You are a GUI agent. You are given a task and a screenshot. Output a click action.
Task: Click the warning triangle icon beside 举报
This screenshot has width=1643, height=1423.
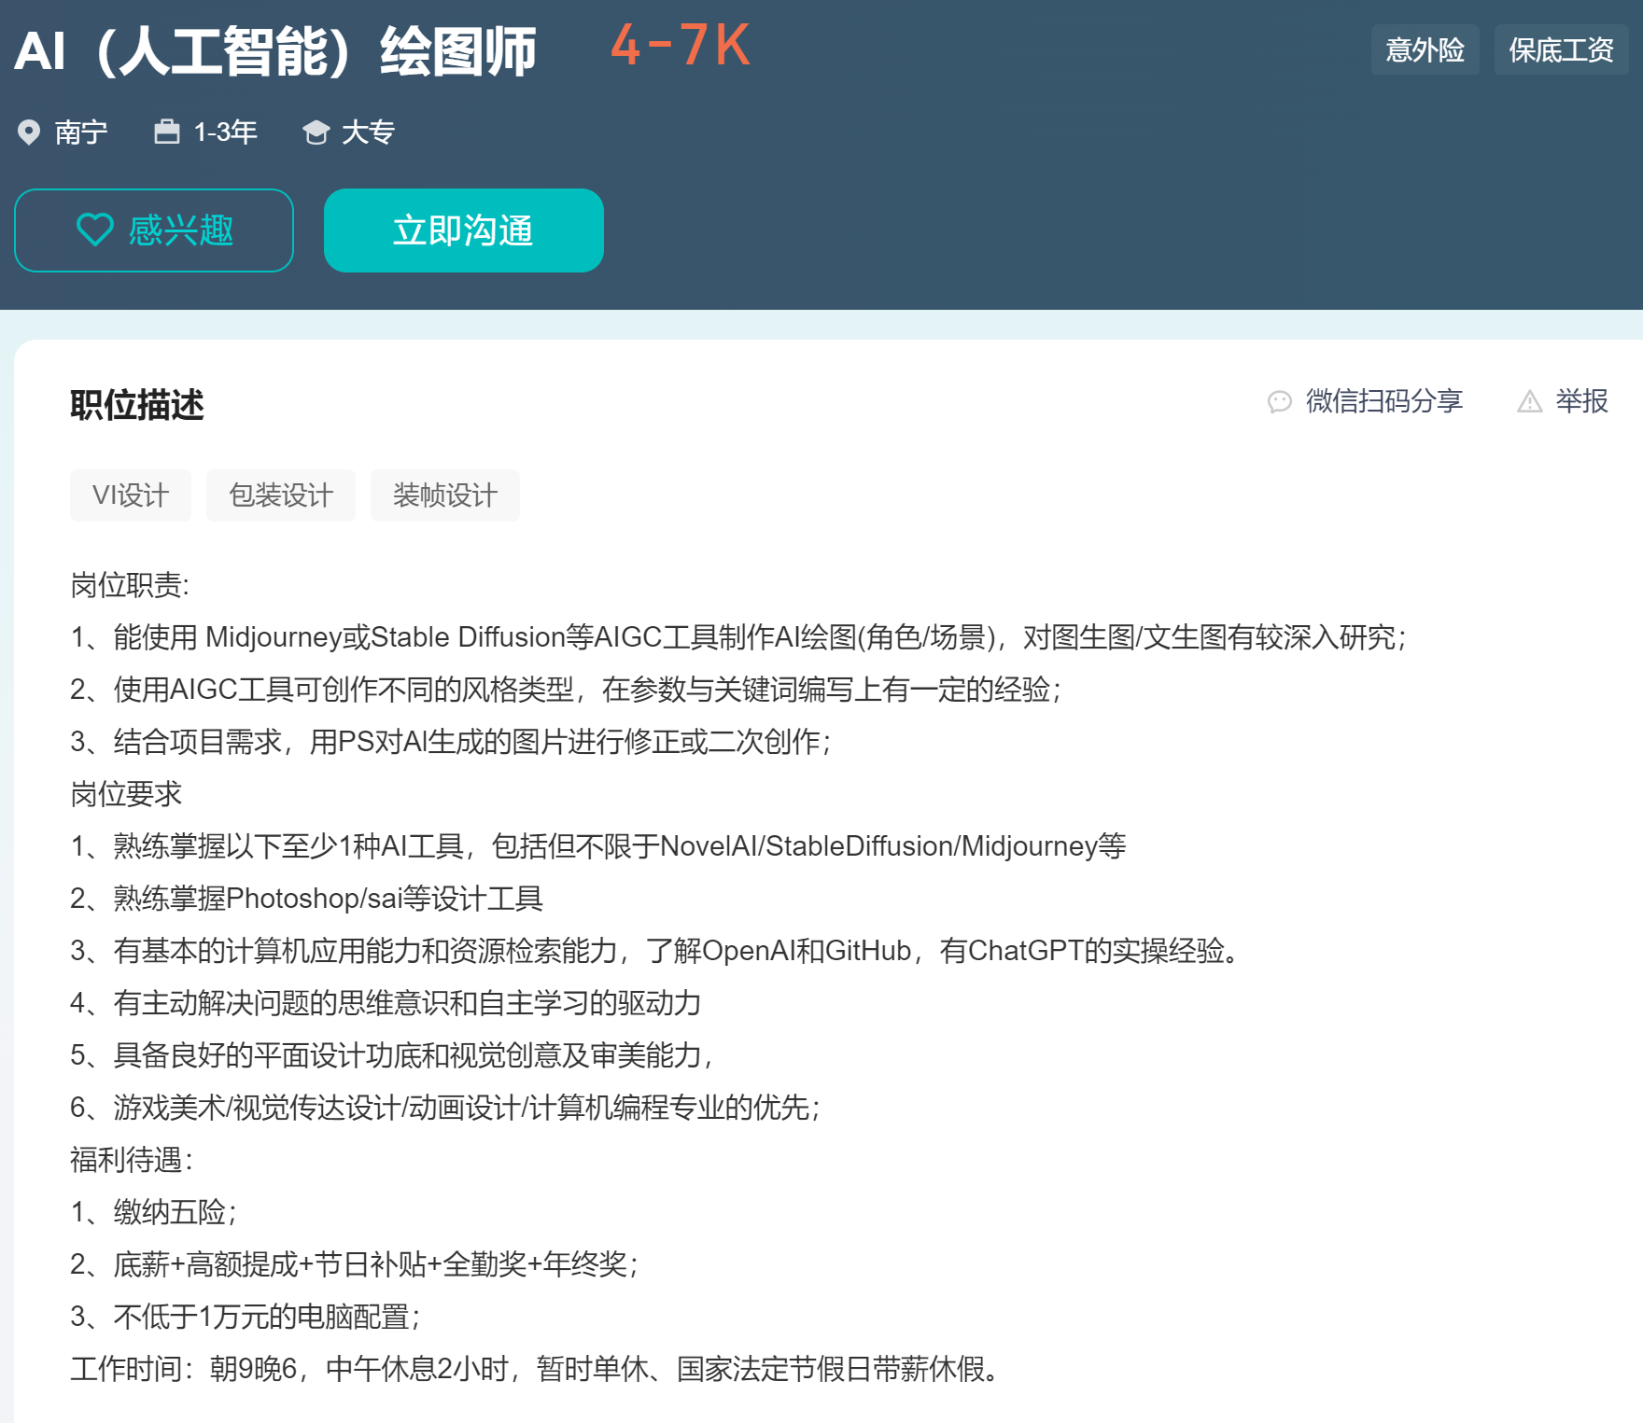tap(1529, 402)
